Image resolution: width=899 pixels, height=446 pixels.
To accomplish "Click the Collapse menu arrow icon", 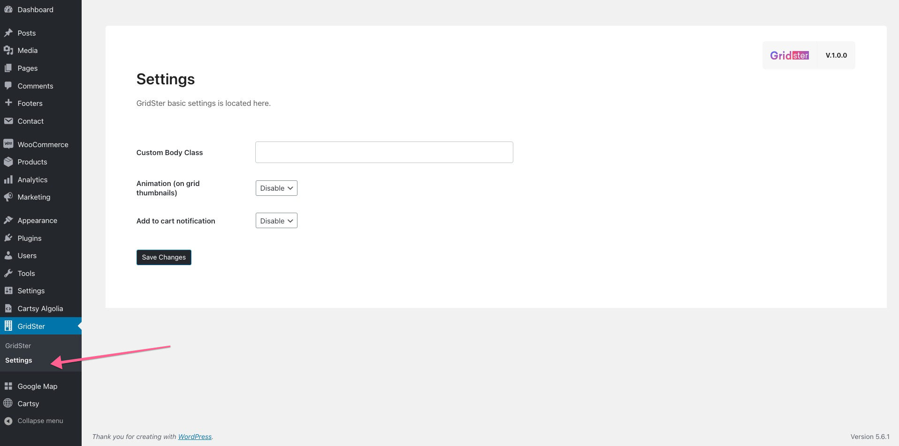I will pyautogui.click(x=8, y=421).
